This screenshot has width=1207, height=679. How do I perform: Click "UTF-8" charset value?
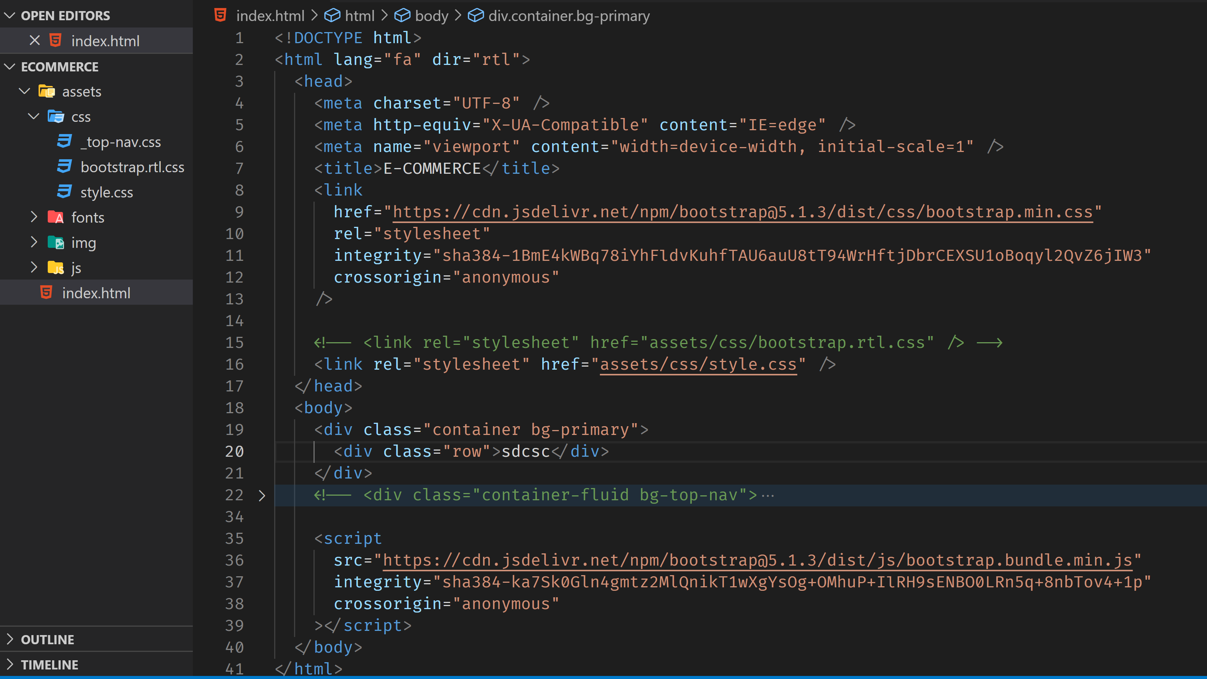(486, 103)
